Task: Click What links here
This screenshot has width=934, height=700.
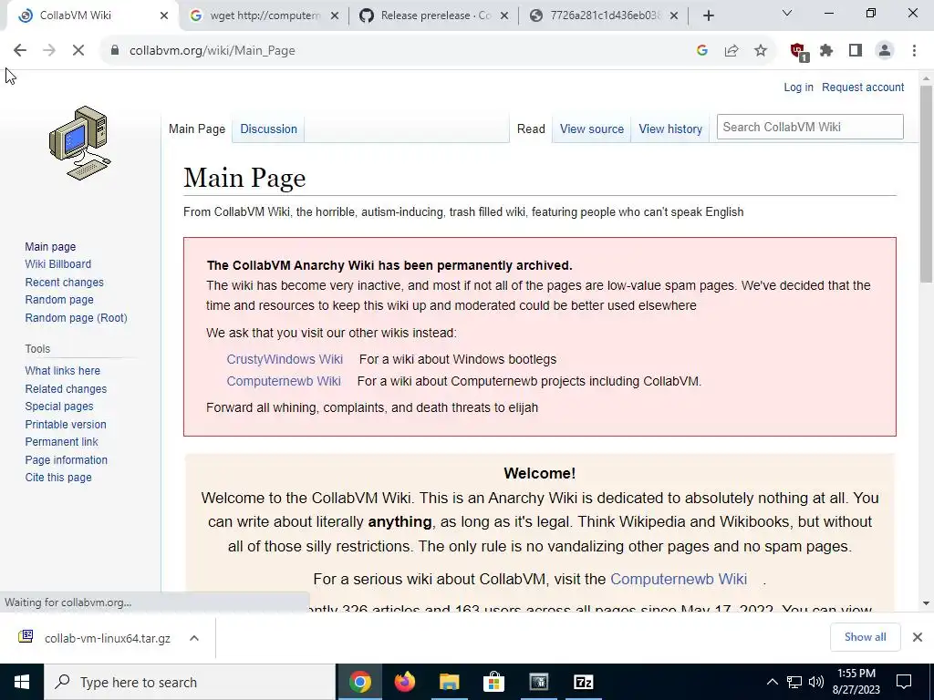Action: [63, 370]
